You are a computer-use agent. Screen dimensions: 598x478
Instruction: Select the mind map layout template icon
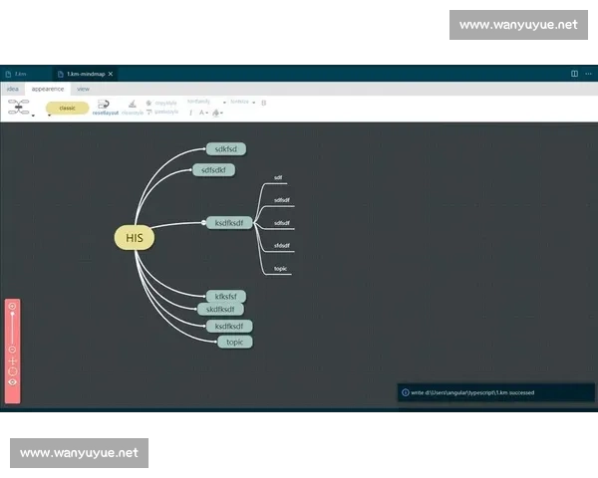(18, 108)
